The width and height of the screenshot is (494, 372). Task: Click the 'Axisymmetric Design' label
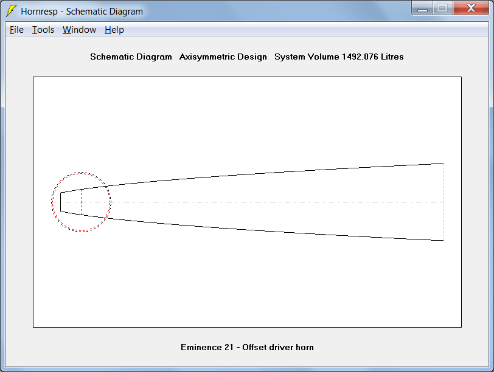(223, 57)
